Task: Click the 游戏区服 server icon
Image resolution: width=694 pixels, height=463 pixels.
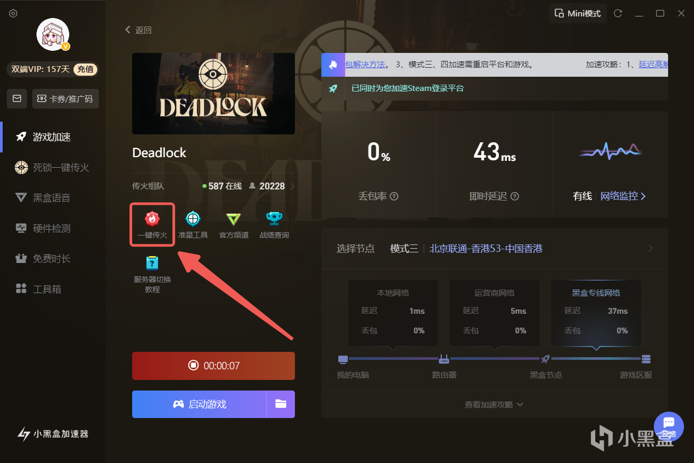Action: [x=646, y=360]
